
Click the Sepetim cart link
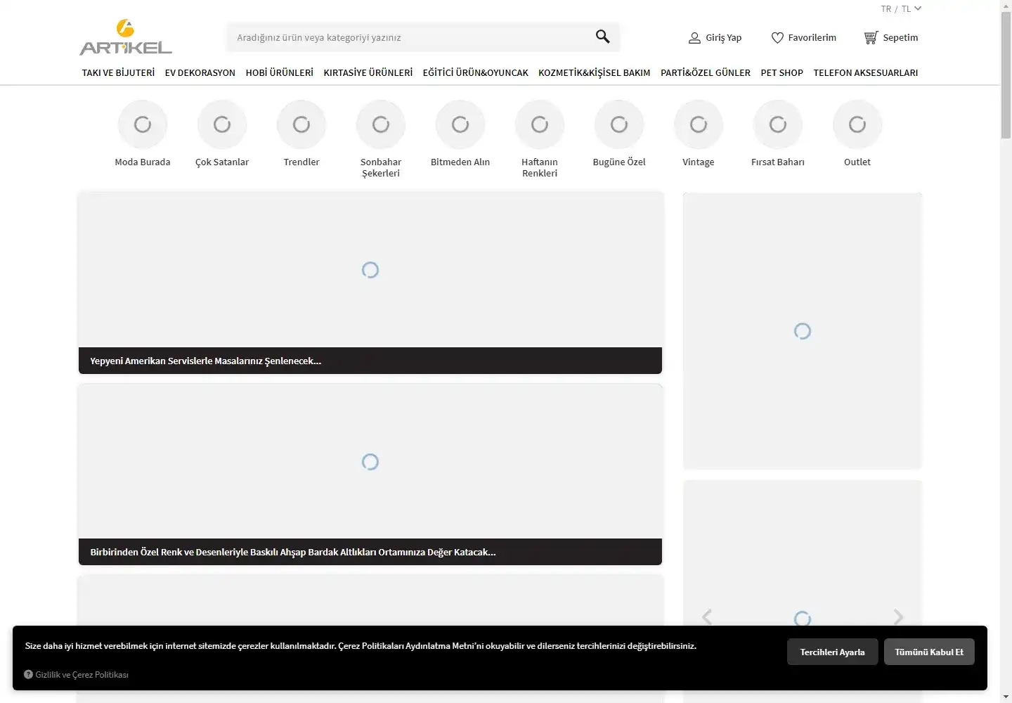(x=900, y=38)
